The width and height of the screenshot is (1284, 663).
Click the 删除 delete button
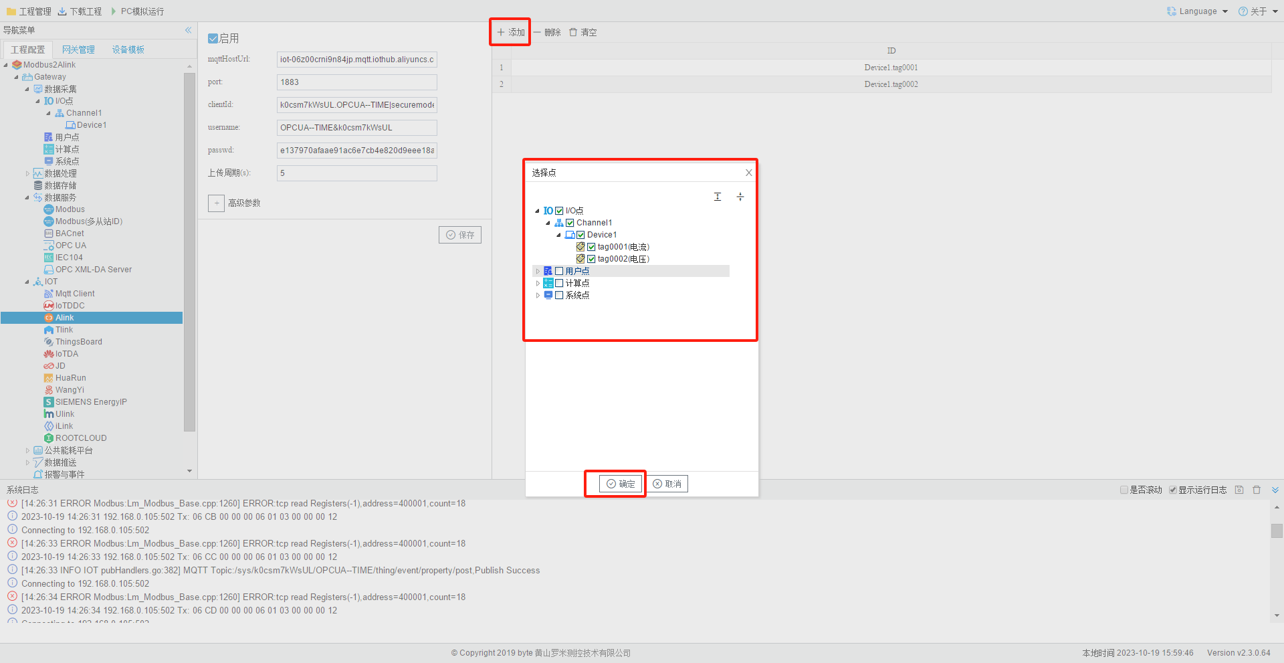(547, 32)
